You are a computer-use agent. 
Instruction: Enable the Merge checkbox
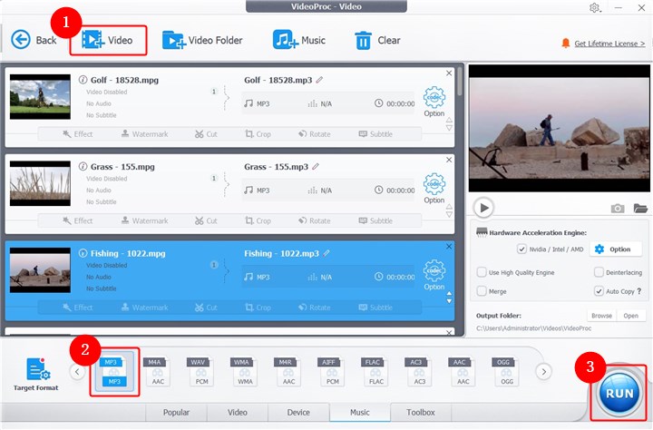(482, 291)
